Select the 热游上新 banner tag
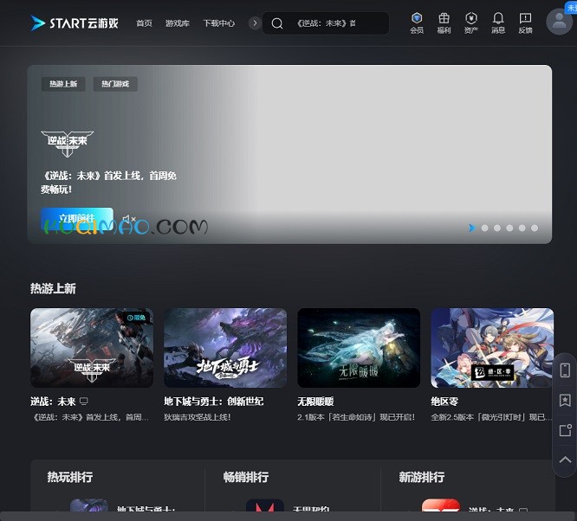This screenshot has width=577, height=521. pos(63,84)
